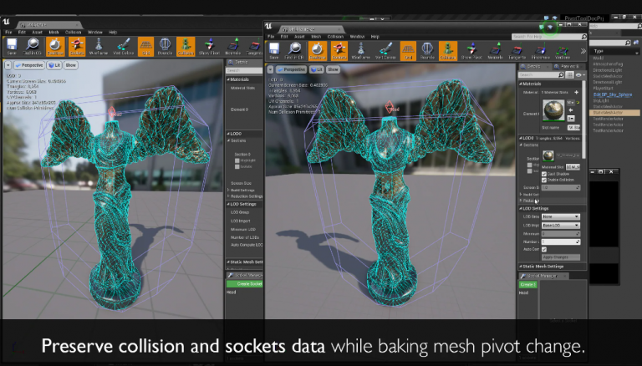The width and height of the screenshot is (642, 366).
Task: Toggle Highlight checkbox in right window Sections
Action: pos(530,165)
